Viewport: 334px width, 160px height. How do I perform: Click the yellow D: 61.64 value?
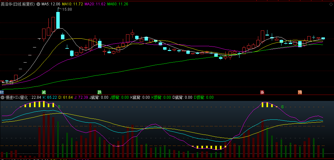66,97
